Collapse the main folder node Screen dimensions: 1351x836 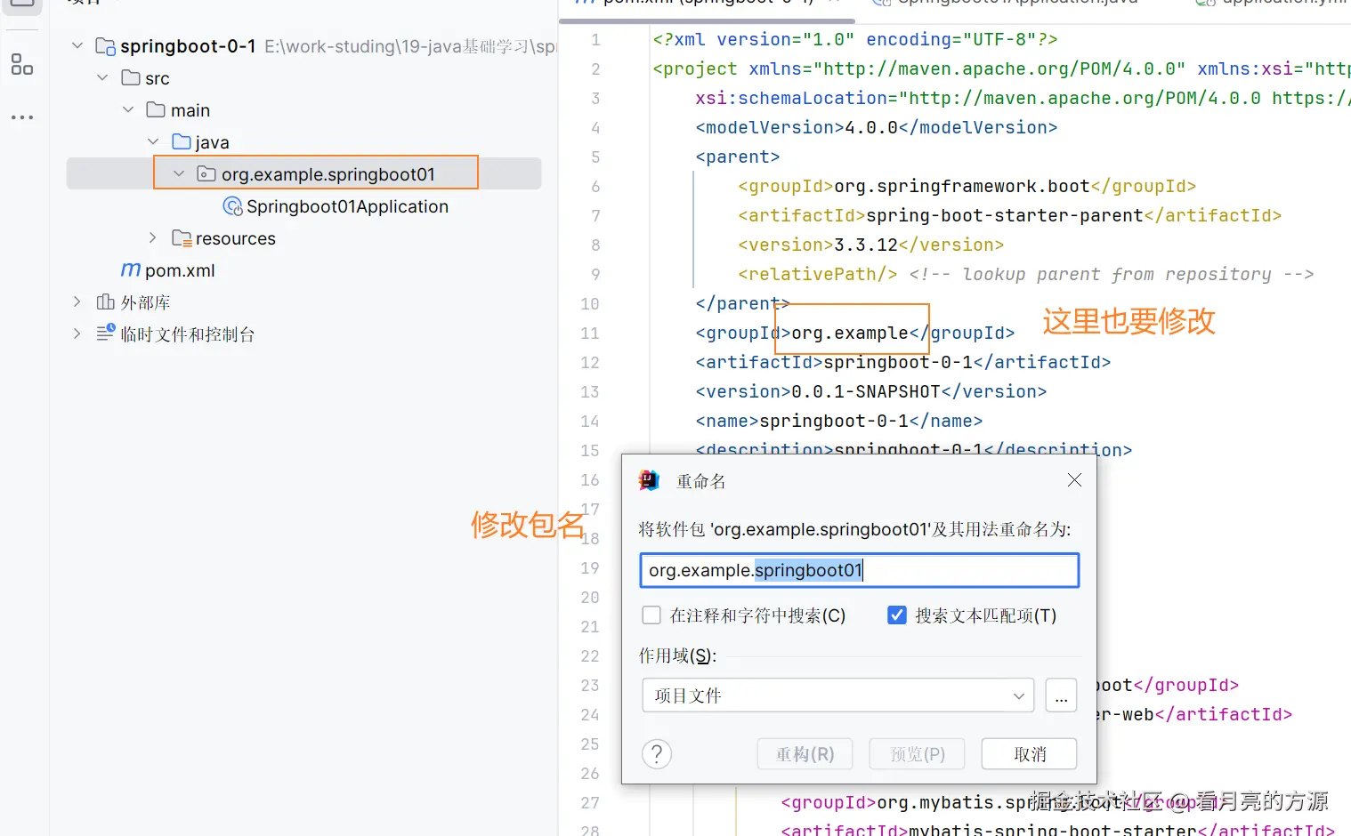128,109
